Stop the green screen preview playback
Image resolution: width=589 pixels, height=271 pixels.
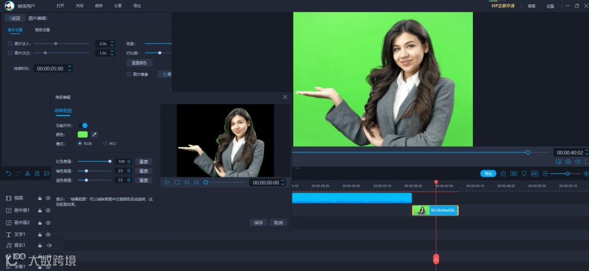pyautogui.click(x=177, y=182)
